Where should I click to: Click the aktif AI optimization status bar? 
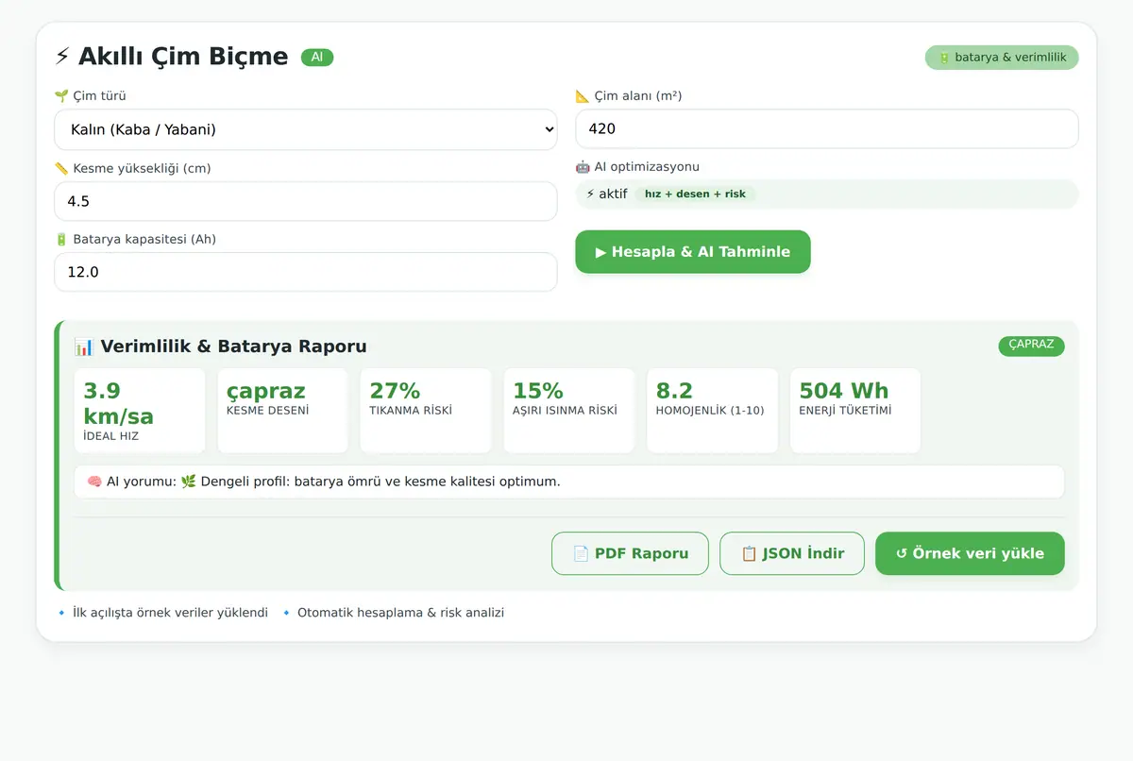(827, 194)
